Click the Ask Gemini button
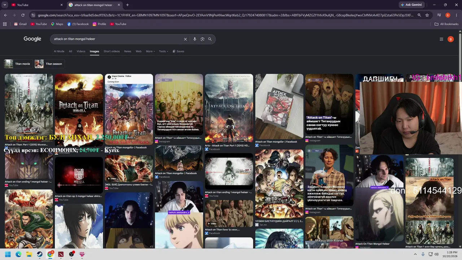The width and height of the screenshot is (462, 260). (411, 5)
